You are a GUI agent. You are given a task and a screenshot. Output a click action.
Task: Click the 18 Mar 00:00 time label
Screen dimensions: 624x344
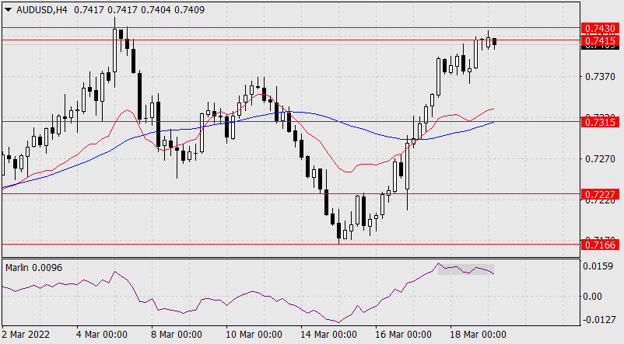[x=478, y=335]
